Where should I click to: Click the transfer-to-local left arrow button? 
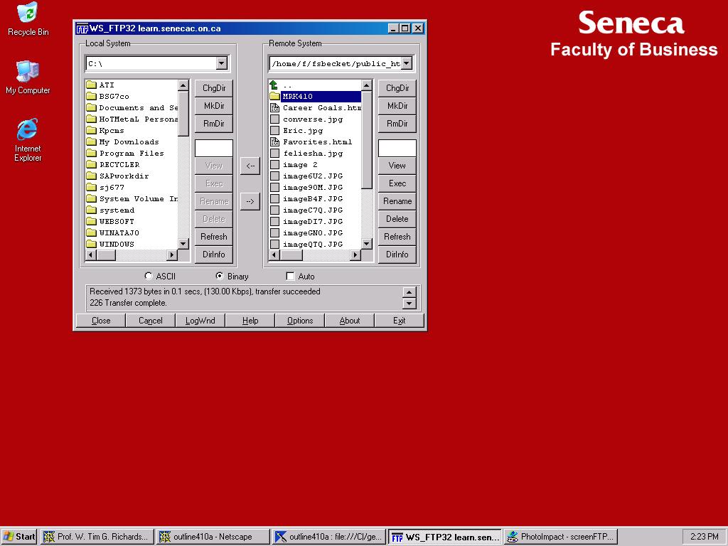click(250, 166)
